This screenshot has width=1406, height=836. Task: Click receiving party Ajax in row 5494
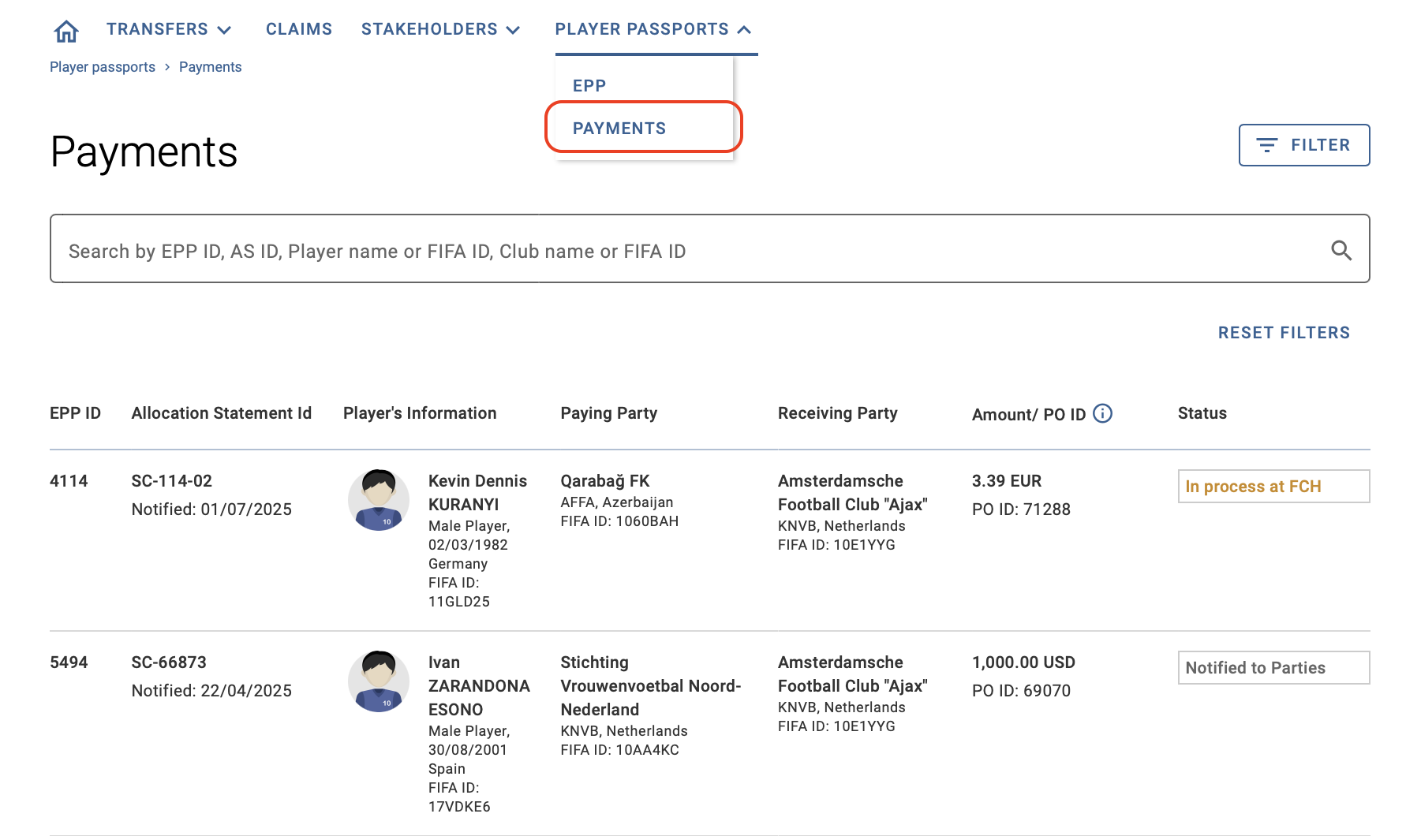point(853,674)
